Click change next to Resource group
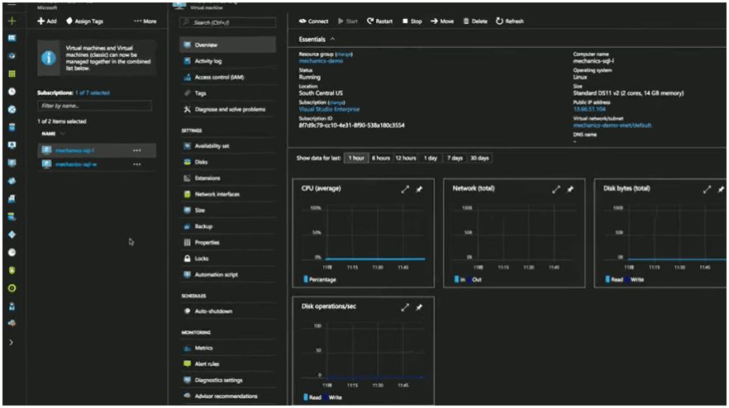The width and height of the screenshot is (729, 408). [344, 55]
